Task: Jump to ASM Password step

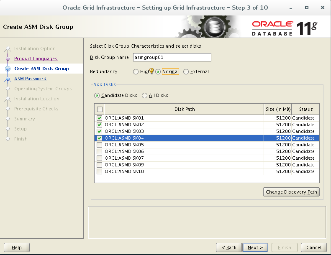Action: [x=30, y=79]
